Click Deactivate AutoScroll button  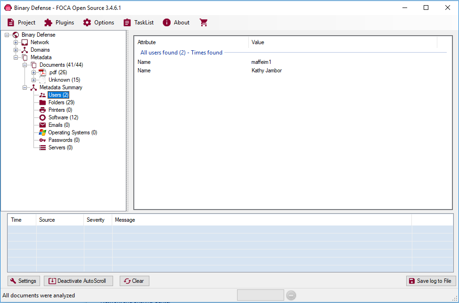click(78, 281)
